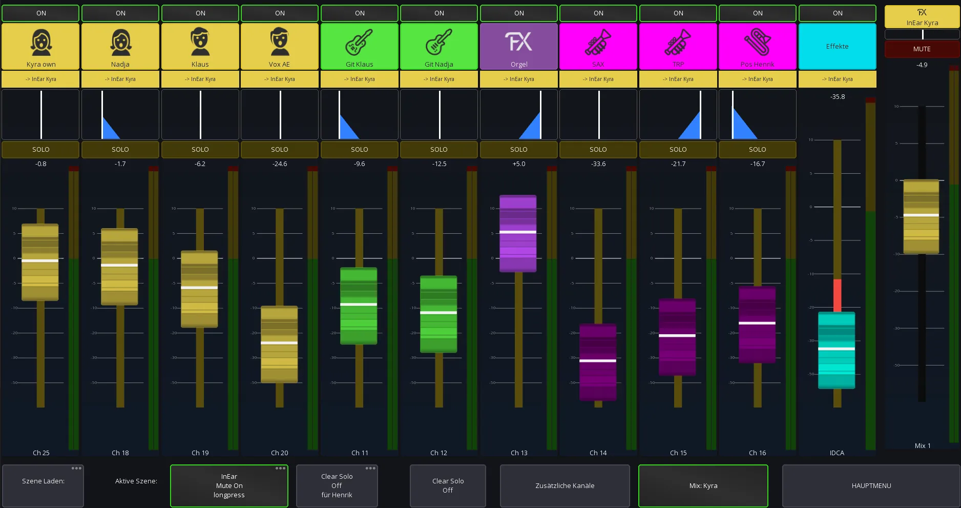Click the SAX trumpet icon

[598, 42]
